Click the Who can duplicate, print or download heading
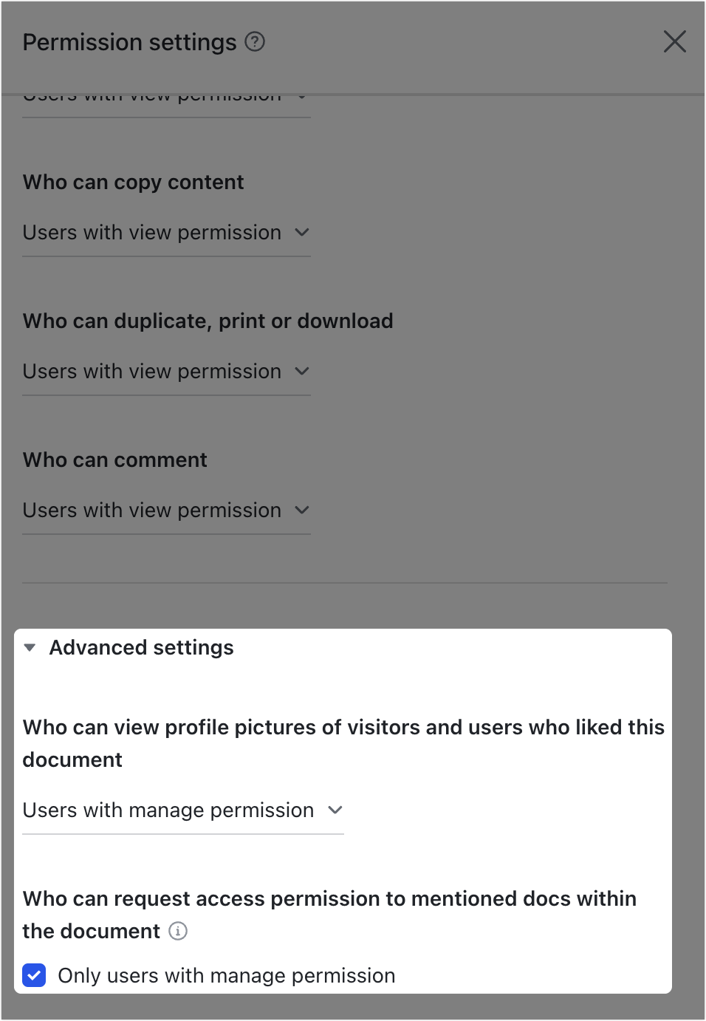Image resolution: width=706 pixels, height=1021 pixels. pos(208,321)
